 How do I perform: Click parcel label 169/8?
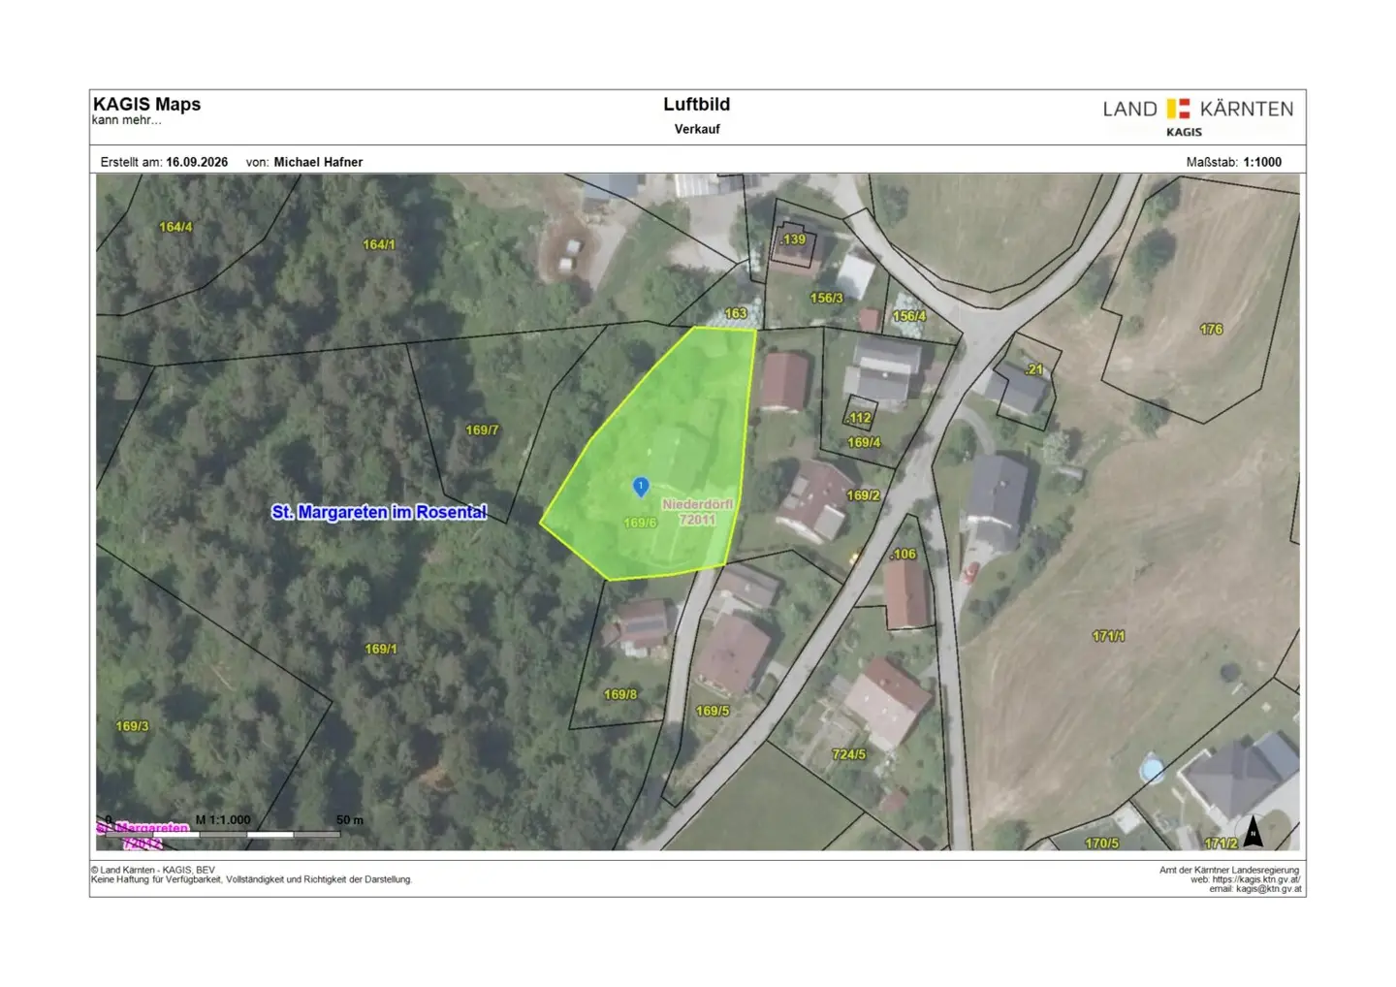(620, 694)
